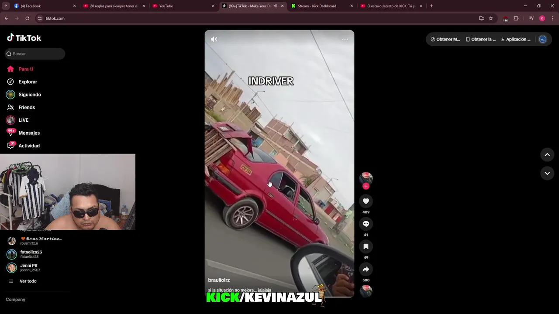Viewport: 559px width, 314px height.
Task: Open the Chrome three-dots menu
Action: tap(553, 18)
